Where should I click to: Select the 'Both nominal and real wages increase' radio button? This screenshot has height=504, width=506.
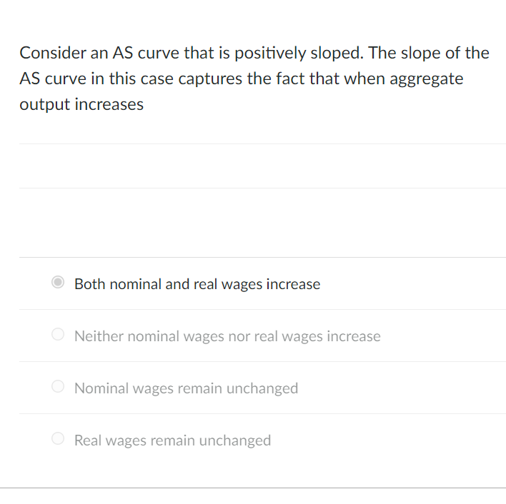click(58, 282)
